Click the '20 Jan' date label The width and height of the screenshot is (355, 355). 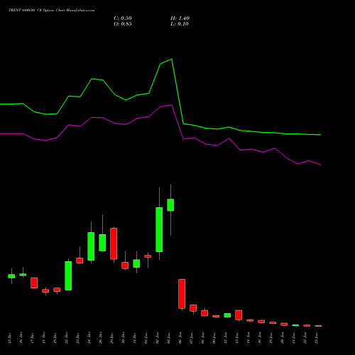[x=282, y=338]
